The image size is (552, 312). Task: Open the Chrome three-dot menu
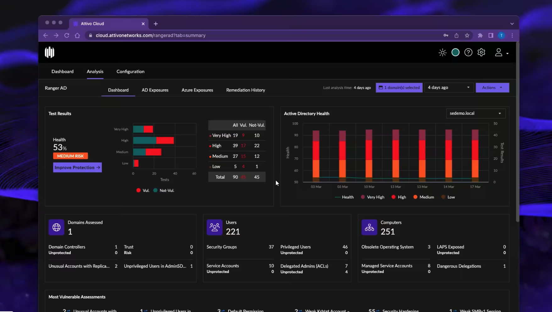point(512,36)
